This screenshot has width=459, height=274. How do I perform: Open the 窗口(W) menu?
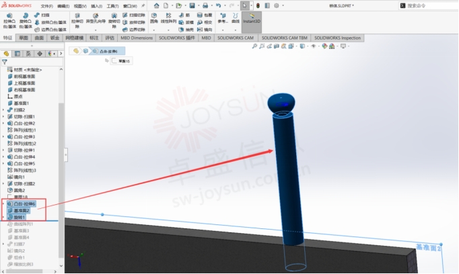[130, 6]
